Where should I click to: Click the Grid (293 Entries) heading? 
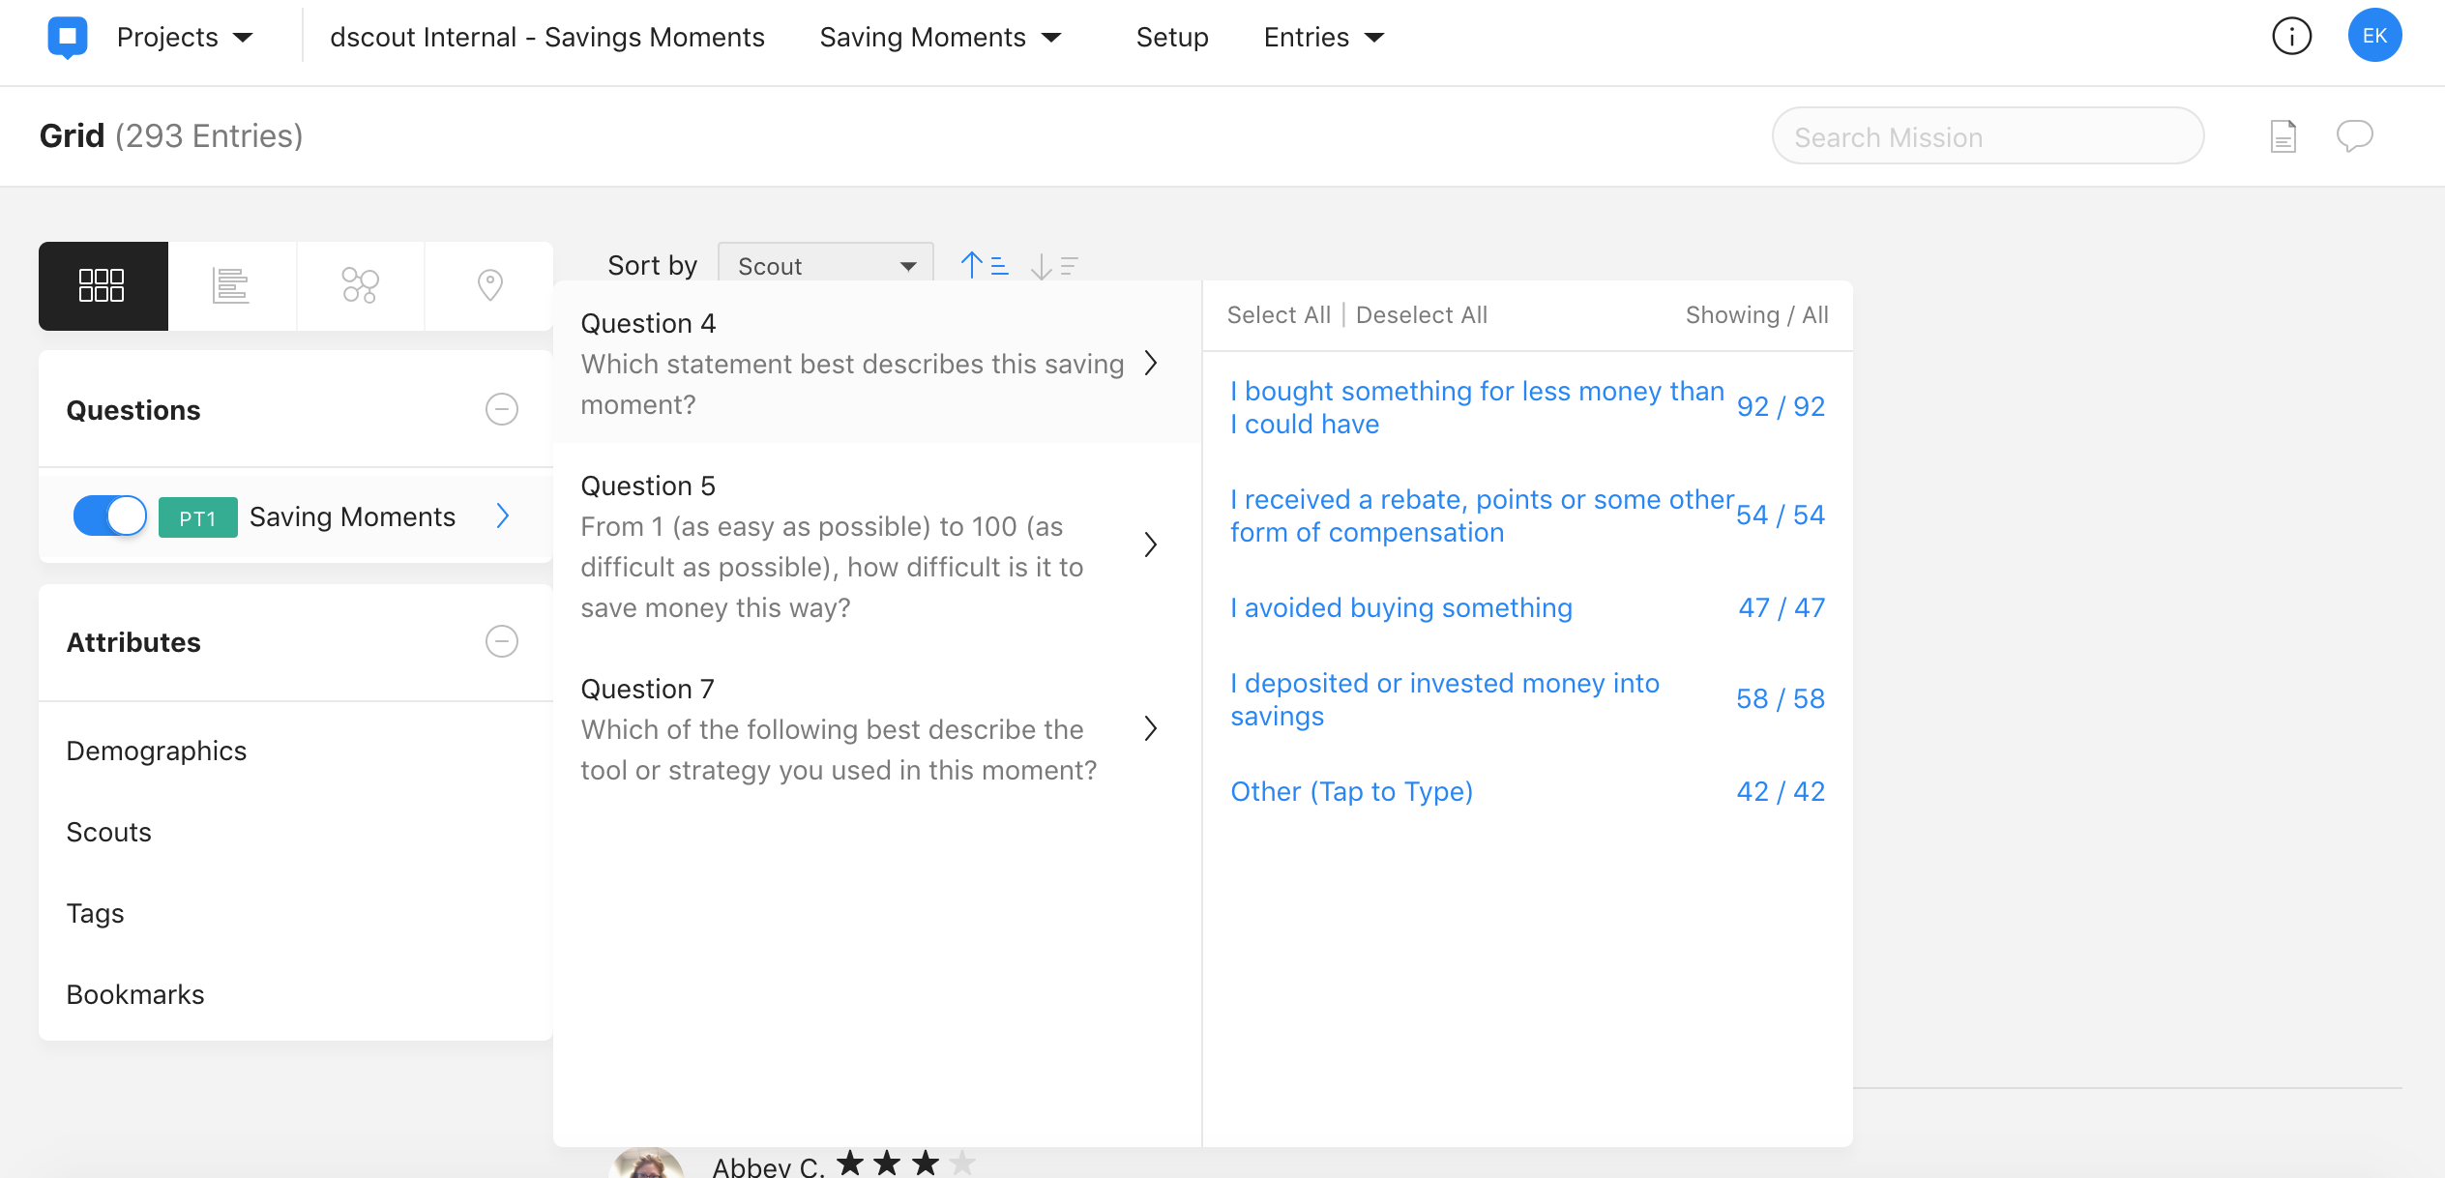171,136
